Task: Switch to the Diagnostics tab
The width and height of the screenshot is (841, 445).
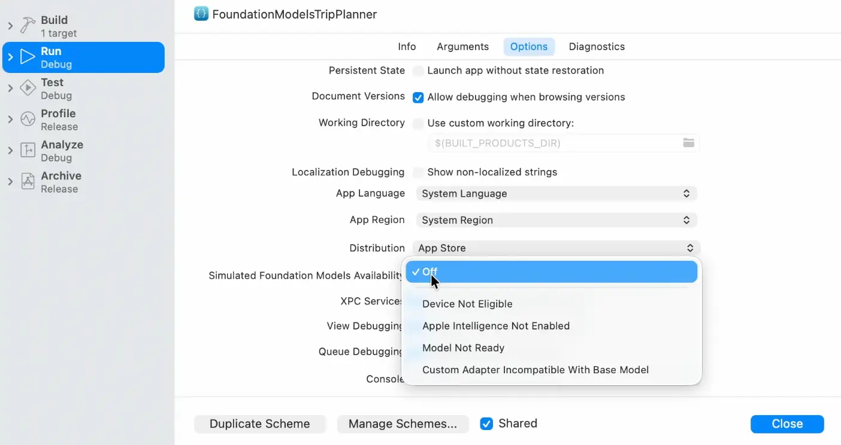Action: (597, 47)
